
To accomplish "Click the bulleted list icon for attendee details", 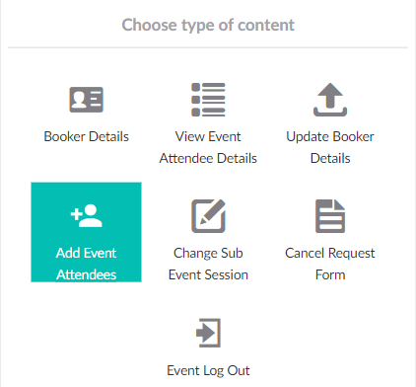I will click(x=208, y=100).
